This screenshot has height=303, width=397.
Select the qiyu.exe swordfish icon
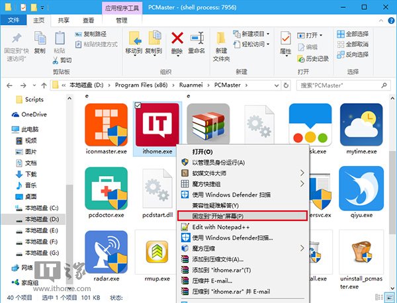tap(361, 189)
